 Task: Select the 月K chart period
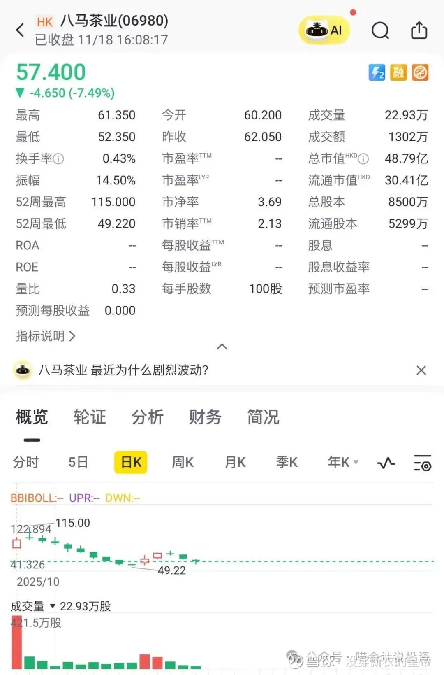point(235,462)
